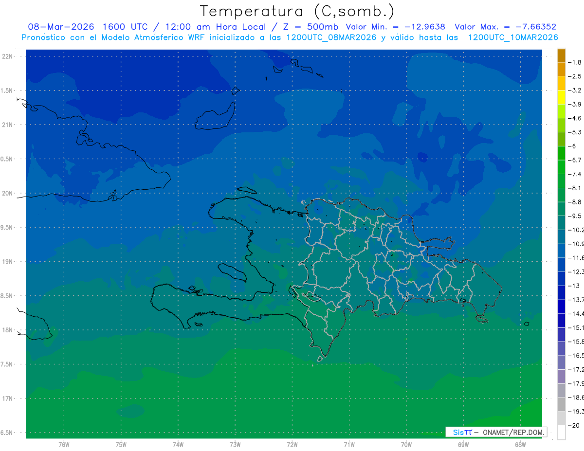Click the "-8.8" colorbar label
584x451 pixels.
(x=575, y=202)
